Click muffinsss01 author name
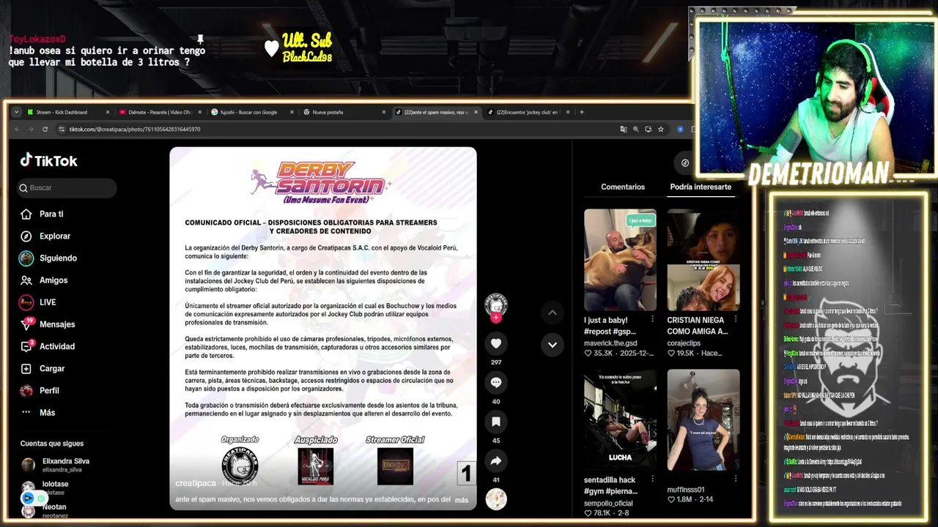This screenshot has width=938, height=527. (x=686, y=490)
